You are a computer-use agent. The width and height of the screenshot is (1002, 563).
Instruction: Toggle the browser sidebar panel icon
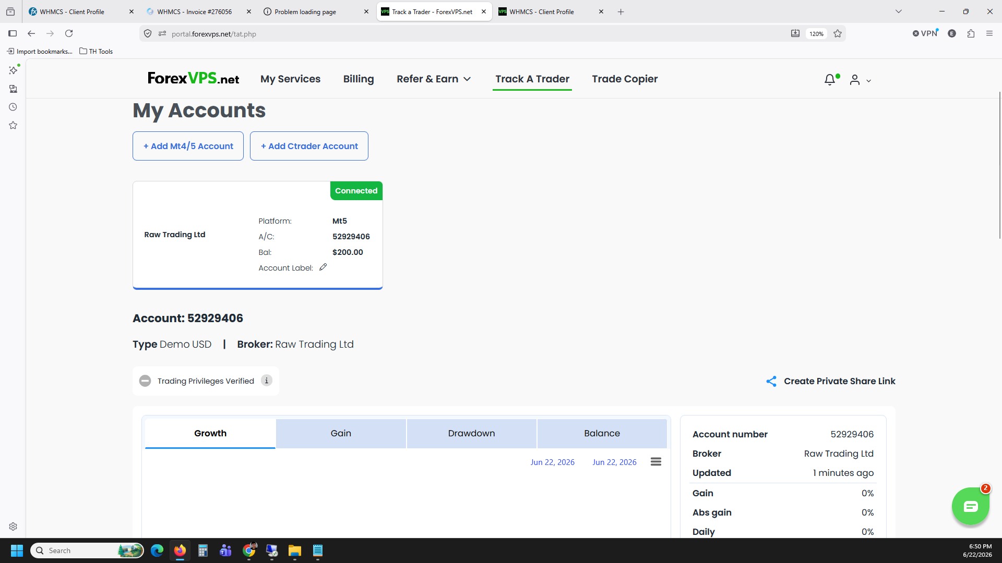(x=13, y=33)
